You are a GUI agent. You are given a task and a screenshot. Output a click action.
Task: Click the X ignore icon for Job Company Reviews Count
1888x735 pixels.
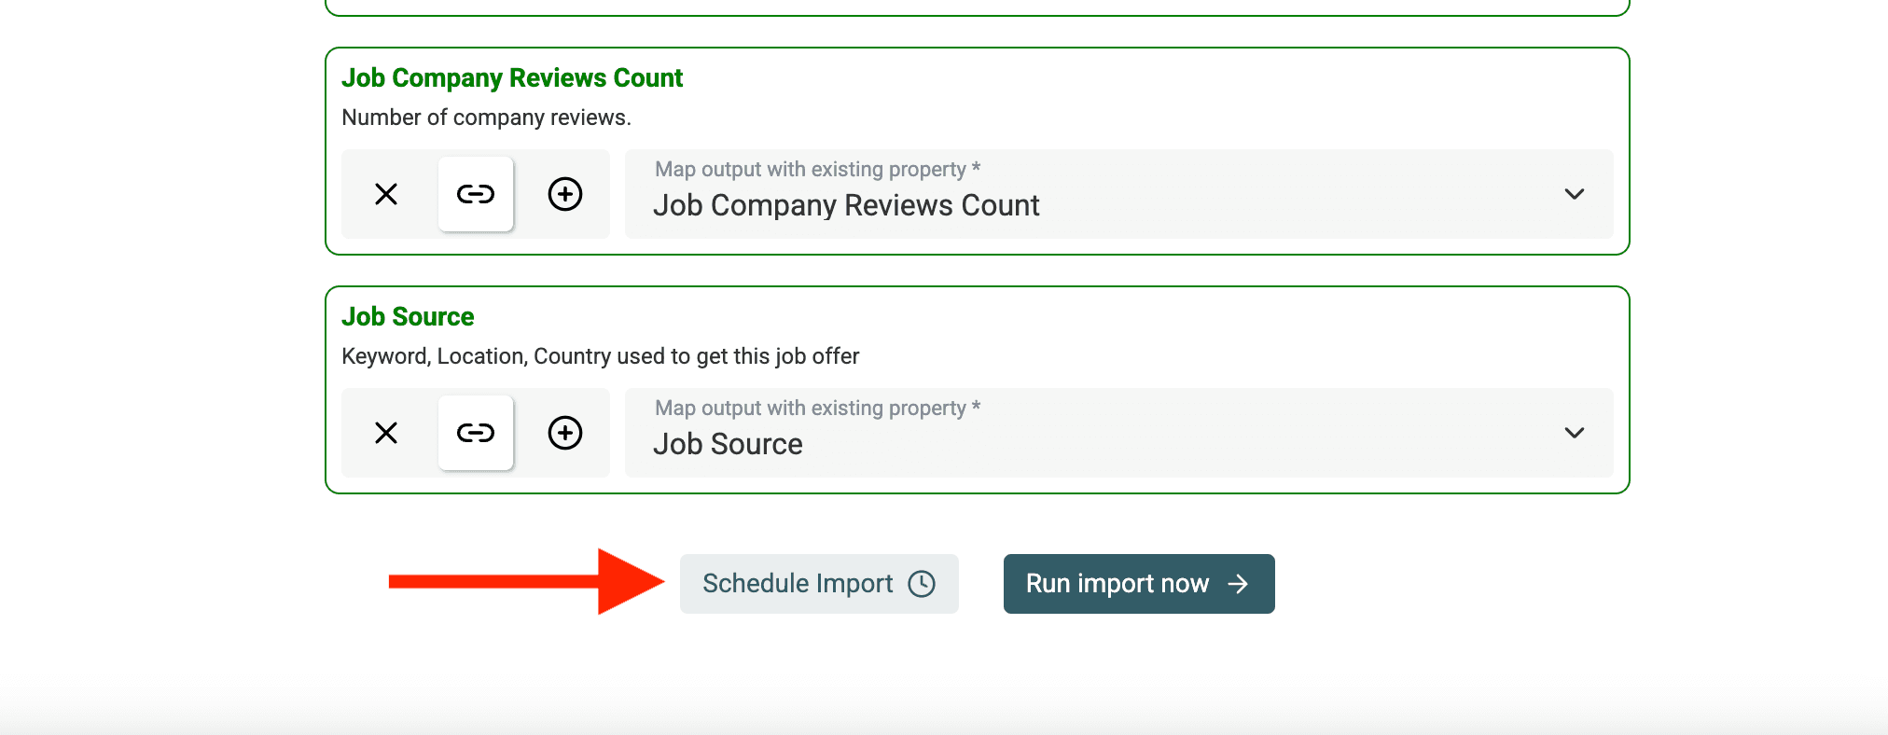click(x=386, y=194)
